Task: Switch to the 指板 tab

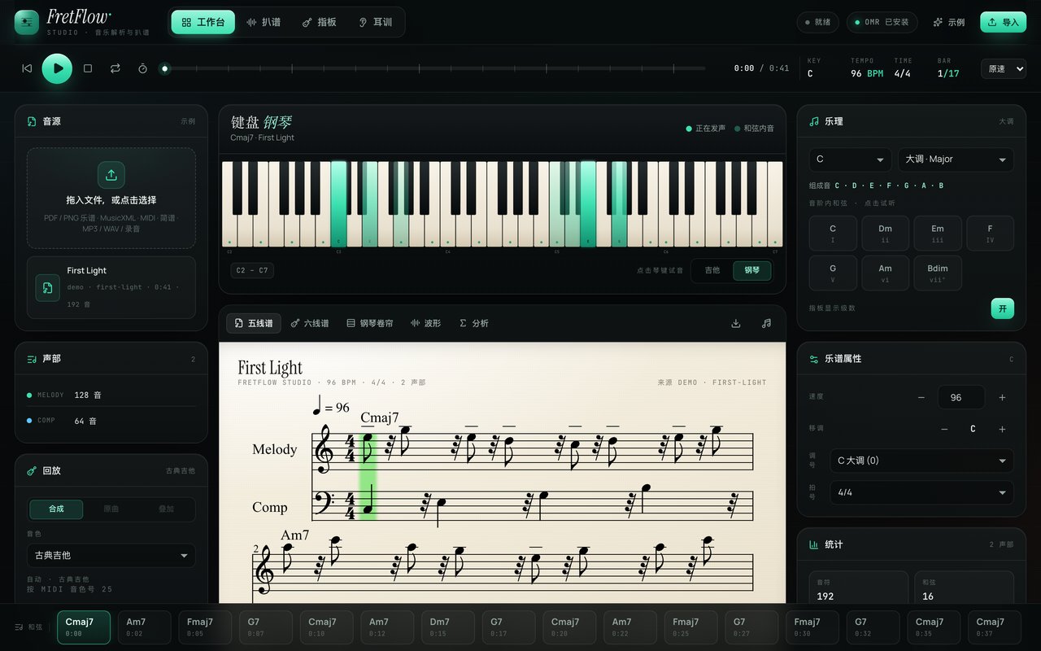Action: pos(319,22)
